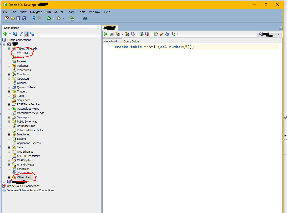Open a new SQL Worksheet

[x=72, y=18]
